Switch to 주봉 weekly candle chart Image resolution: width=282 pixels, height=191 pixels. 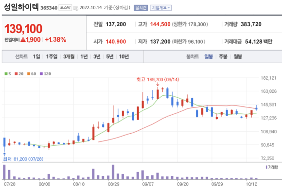[x=223, y=57]
